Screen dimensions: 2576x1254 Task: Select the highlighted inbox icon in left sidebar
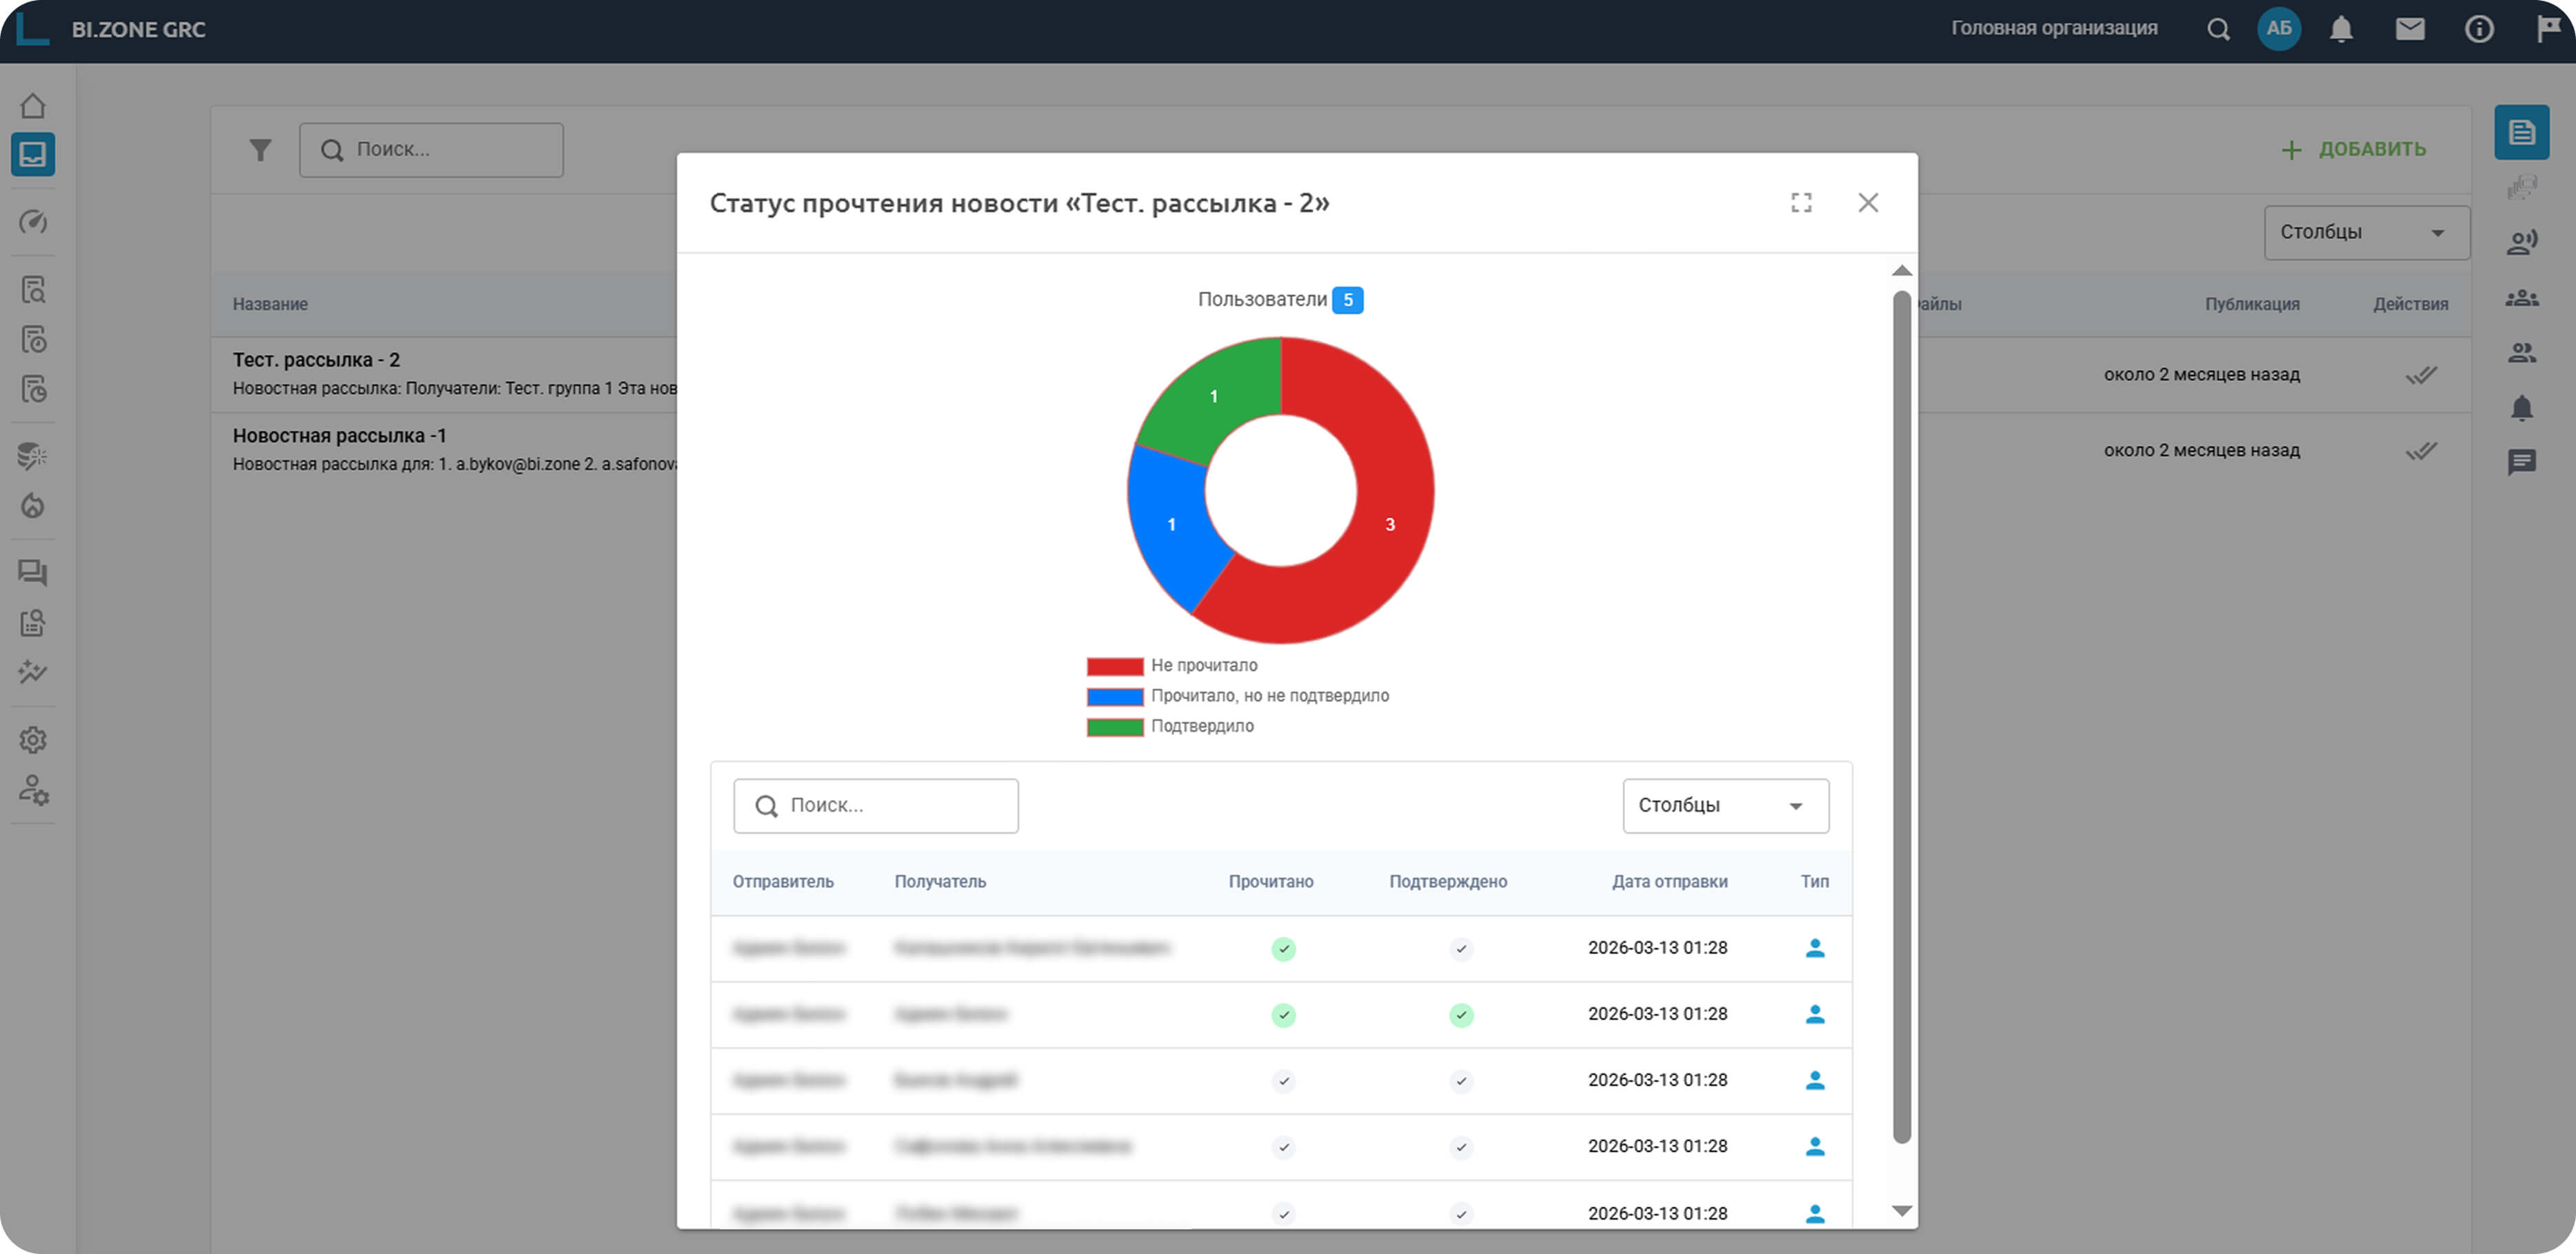pyautogui.click(x=33, y=155)
